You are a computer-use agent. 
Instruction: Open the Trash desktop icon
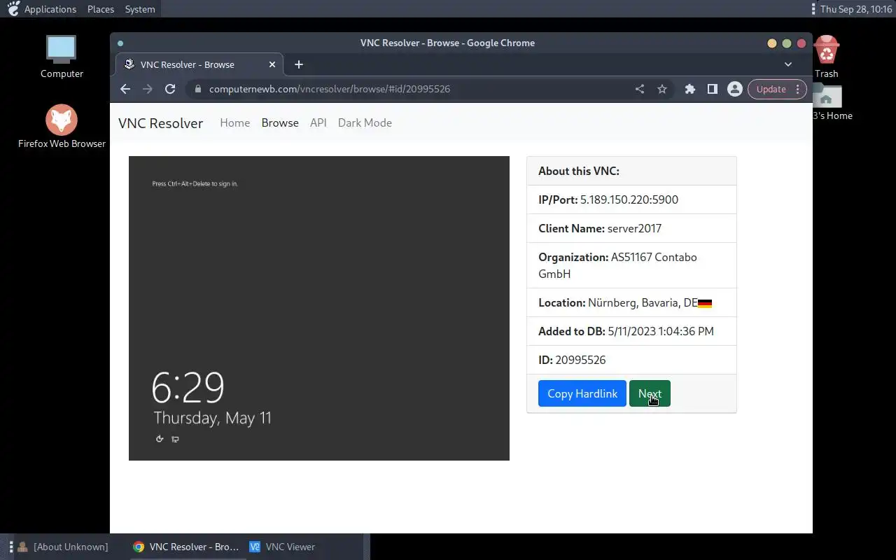coord(827,56)
